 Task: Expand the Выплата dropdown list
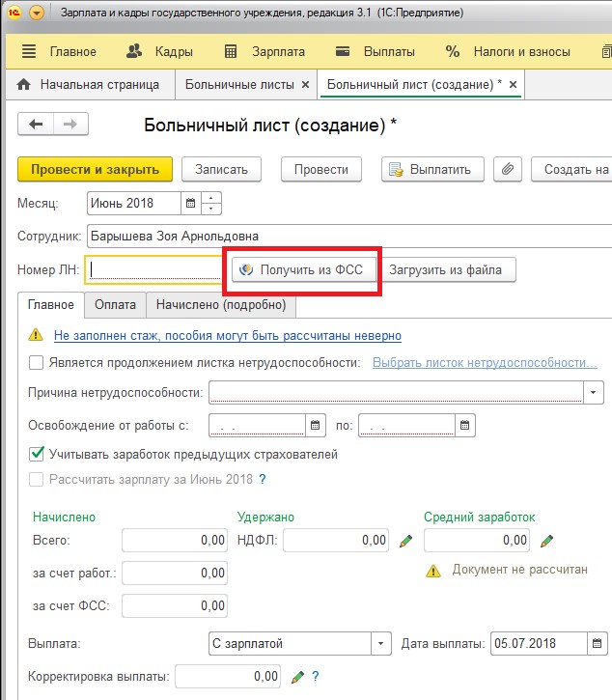tap(382, 644)
